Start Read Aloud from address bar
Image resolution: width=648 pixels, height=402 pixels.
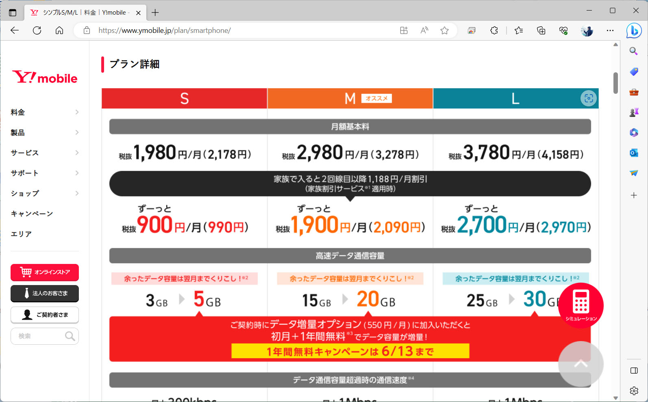click(424, 30)
